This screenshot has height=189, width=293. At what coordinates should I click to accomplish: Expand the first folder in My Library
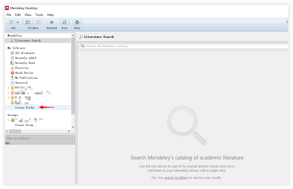pyautogui.click(x=8, y=88)
